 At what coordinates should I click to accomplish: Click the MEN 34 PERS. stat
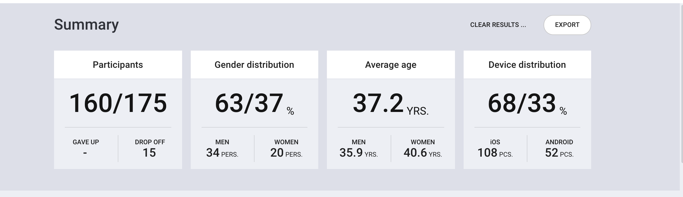coord(222,149)
